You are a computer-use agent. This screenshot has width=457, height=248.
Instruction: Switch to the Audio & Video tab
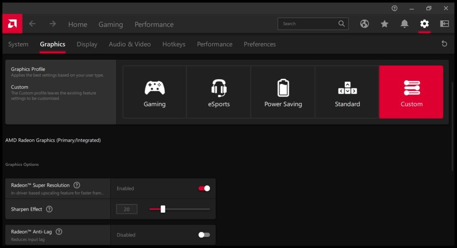coord(130,44)
